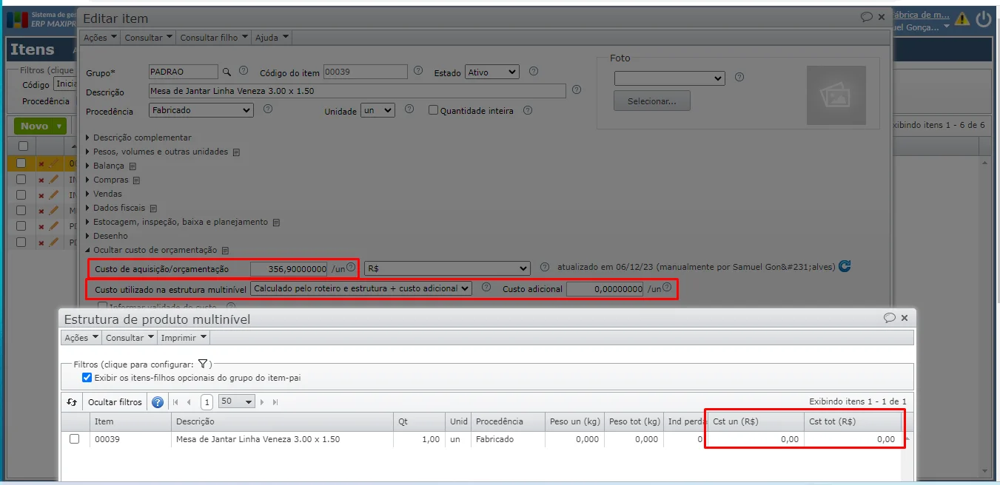Tick the checkbox for row 00039

click(x=74, y=439)
